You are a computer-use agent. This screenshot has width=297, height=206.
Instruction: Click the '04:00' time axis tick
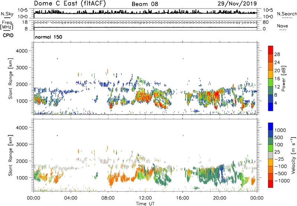[71, 198]
